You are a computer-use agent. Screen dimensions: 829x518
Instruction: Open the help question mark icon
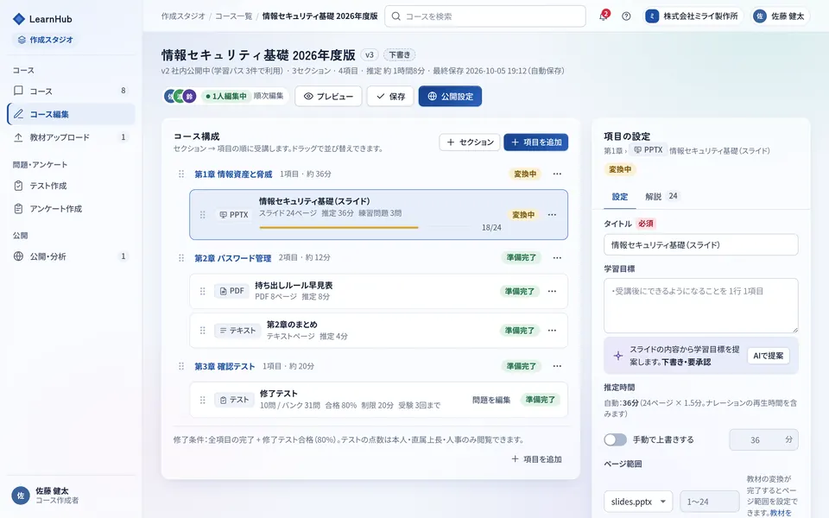(x=626, y=16)
